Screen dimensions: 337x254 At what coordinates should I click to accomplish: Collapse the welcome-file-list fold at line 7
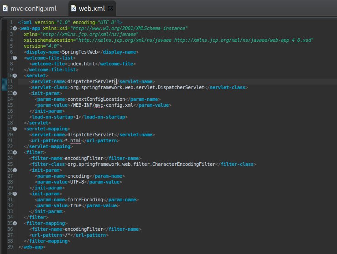pyautogui.click(x=15, y=58)
